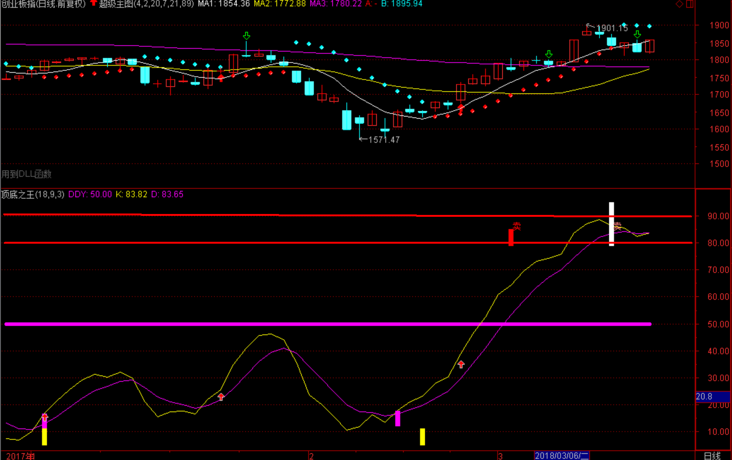
Task: Click the 50.00 indicator scale label
Action: point(718,324)
